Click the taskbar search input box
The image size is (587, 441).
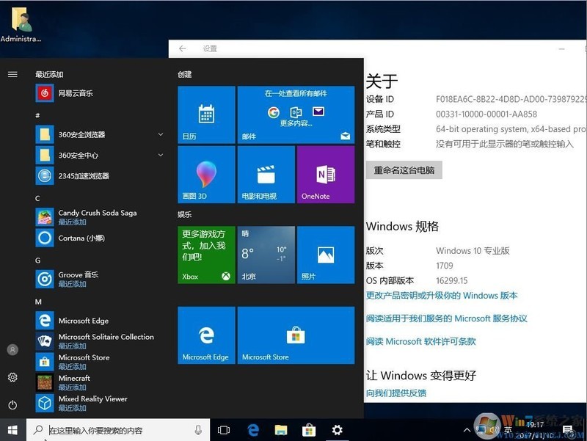tap(103, 430)
